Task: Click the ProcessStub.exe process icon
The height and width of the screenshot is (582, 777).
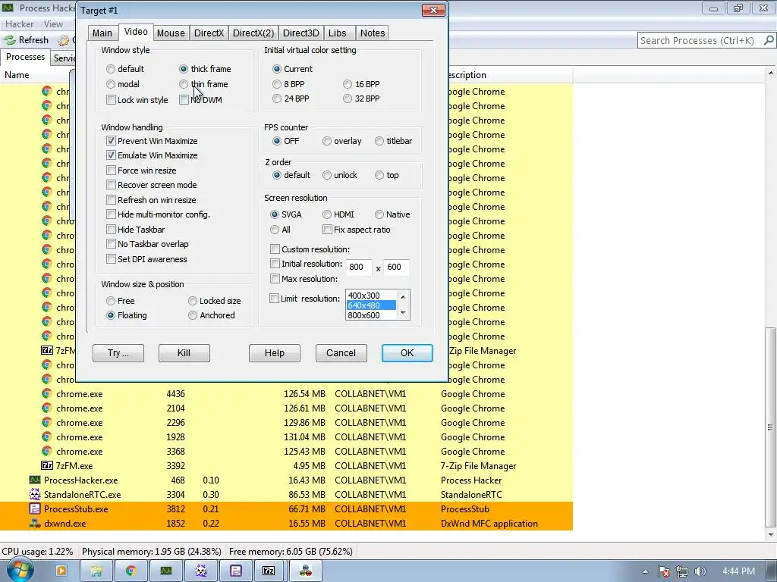Action: pos(35,508)
